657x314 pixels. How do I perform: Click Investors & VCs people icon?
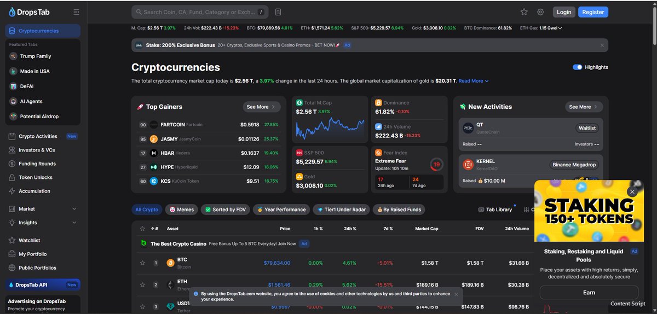coord(12,150)
